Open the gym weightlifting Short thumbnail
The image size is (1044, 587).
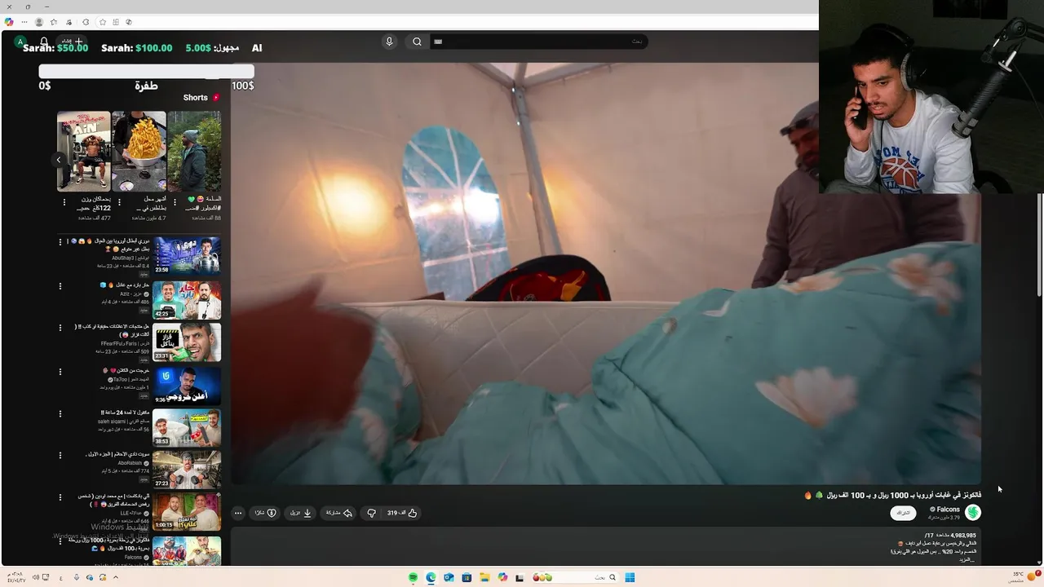tap(84, 152)
